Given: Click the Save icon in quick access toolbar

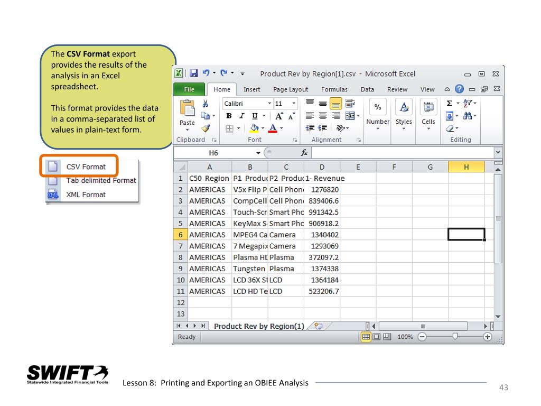Looking at the screenshot, I should pyautogui.click(x=193, y=73).
